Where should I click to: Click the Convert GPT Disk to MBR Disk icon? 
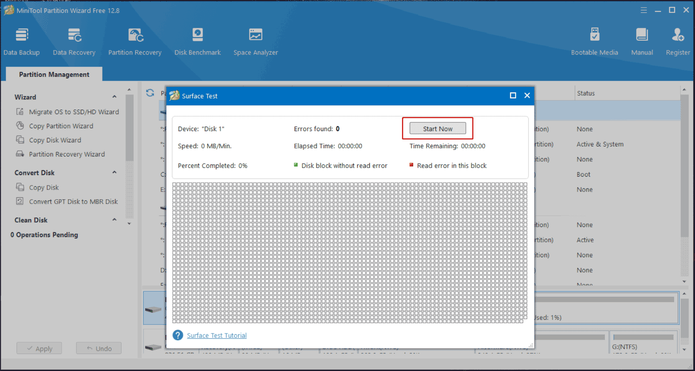click(20, 201)
